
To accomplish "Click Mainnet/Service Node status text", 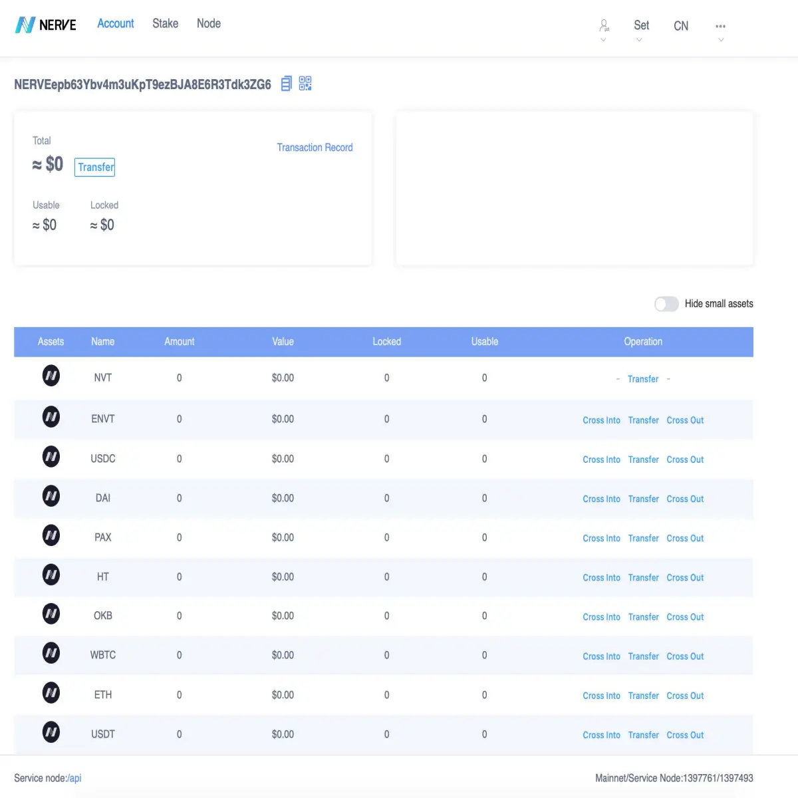I will click(674, 778).
